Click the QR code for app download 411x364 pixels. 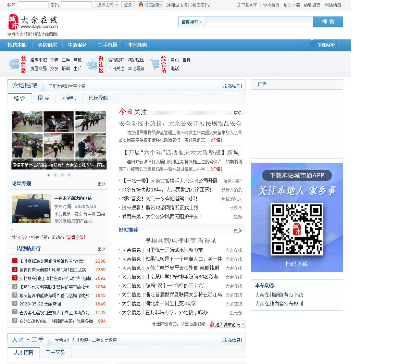tap(297, 229)
